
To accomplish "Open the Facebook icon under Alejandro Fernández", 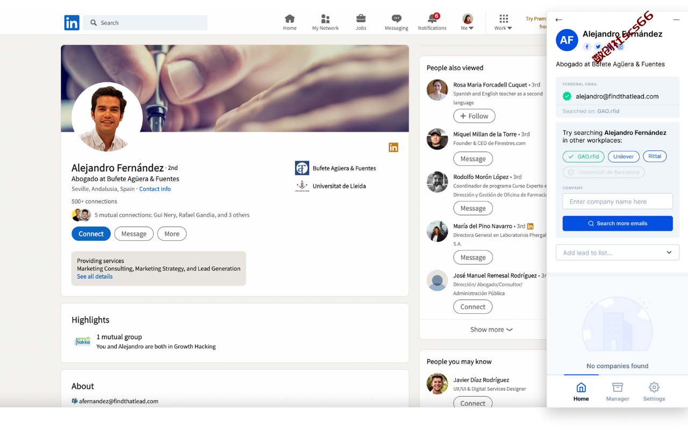I will click(x=587, y=47).
